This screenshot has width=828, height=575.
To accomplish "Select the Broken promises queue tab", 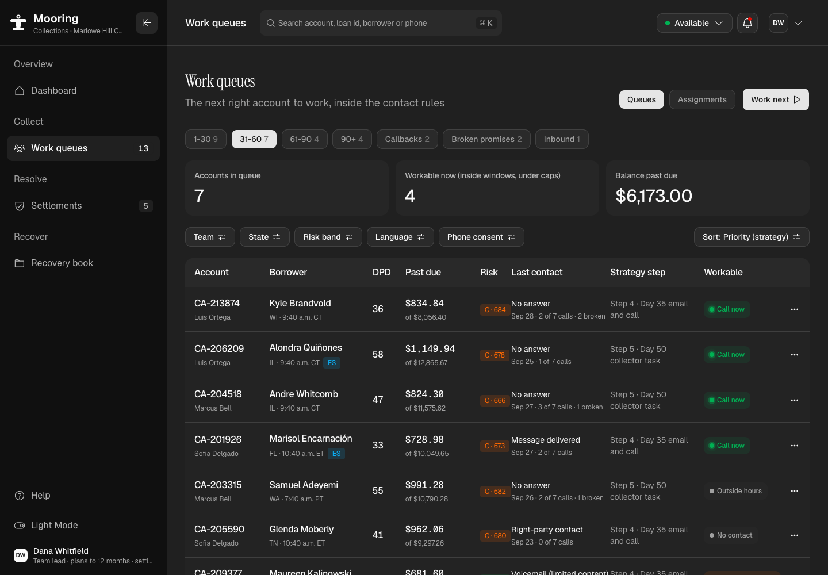I will coord(486,139).
